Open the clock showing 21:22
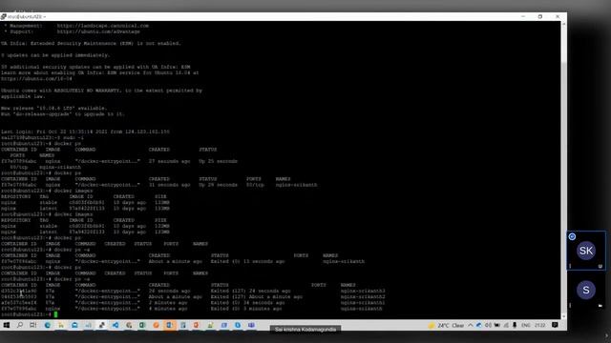 (x=539, y=325)
